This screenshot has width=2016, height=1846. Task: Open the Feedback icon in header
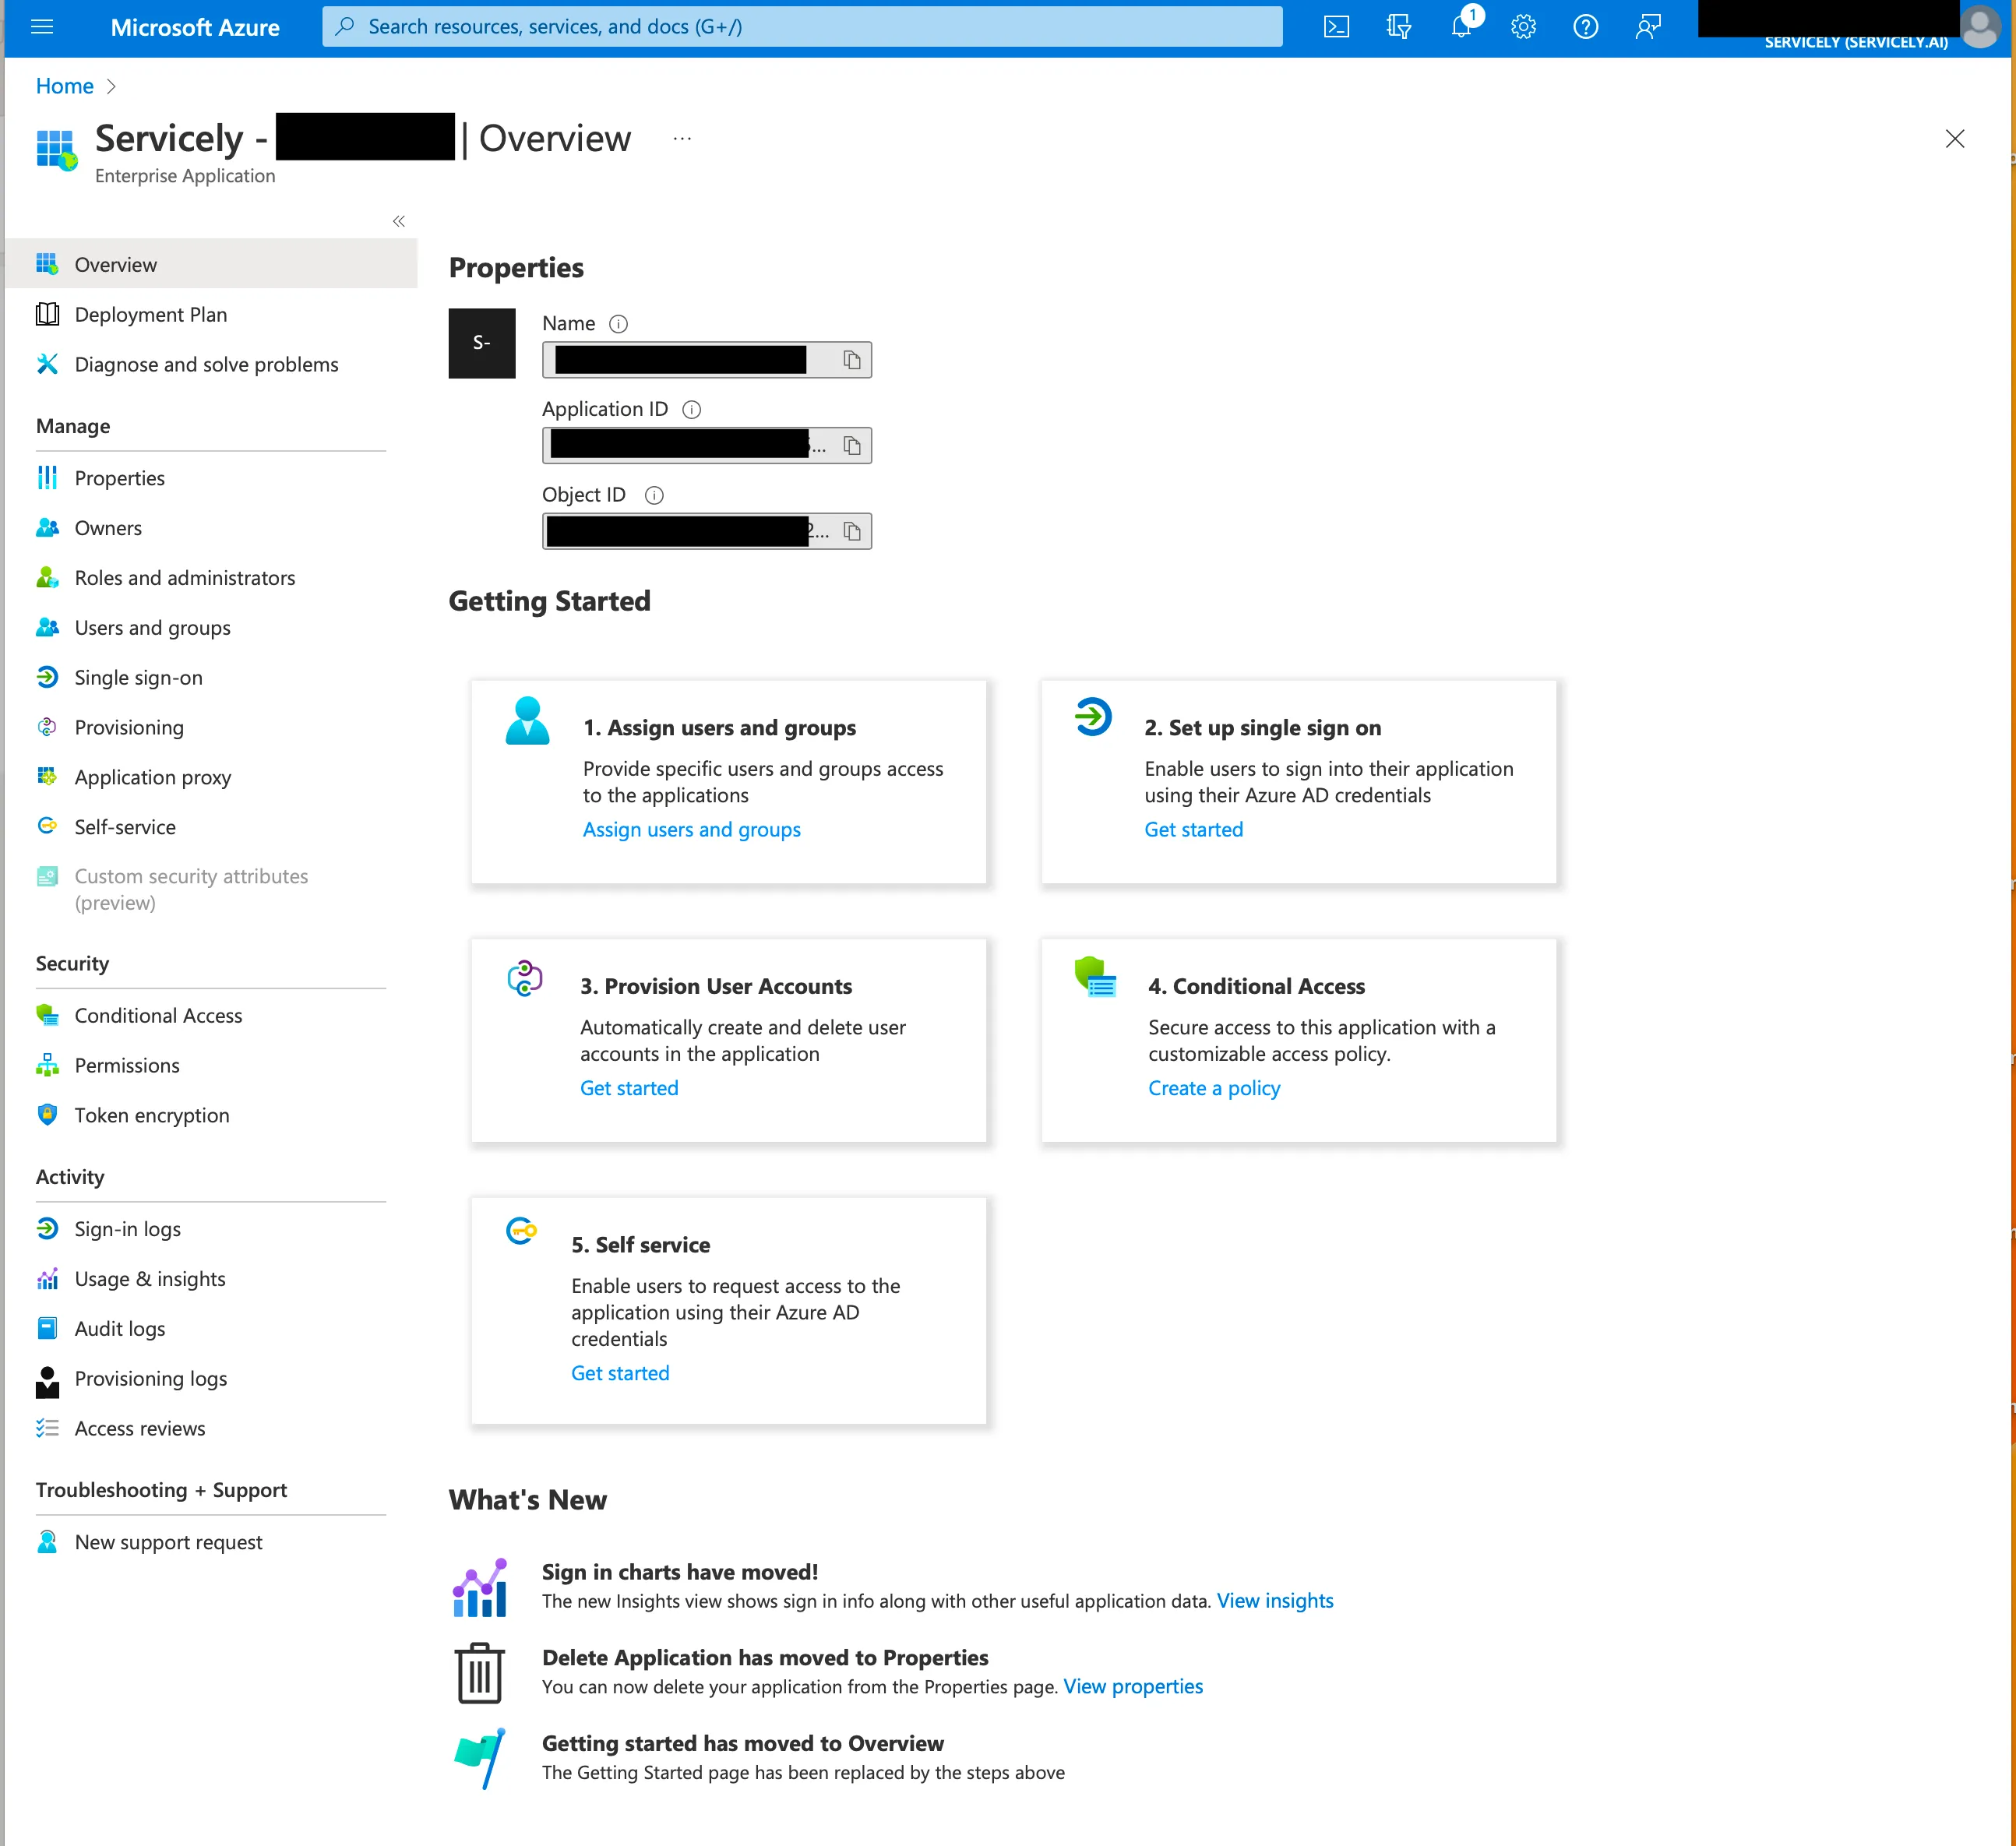(x=1648, y=27)
